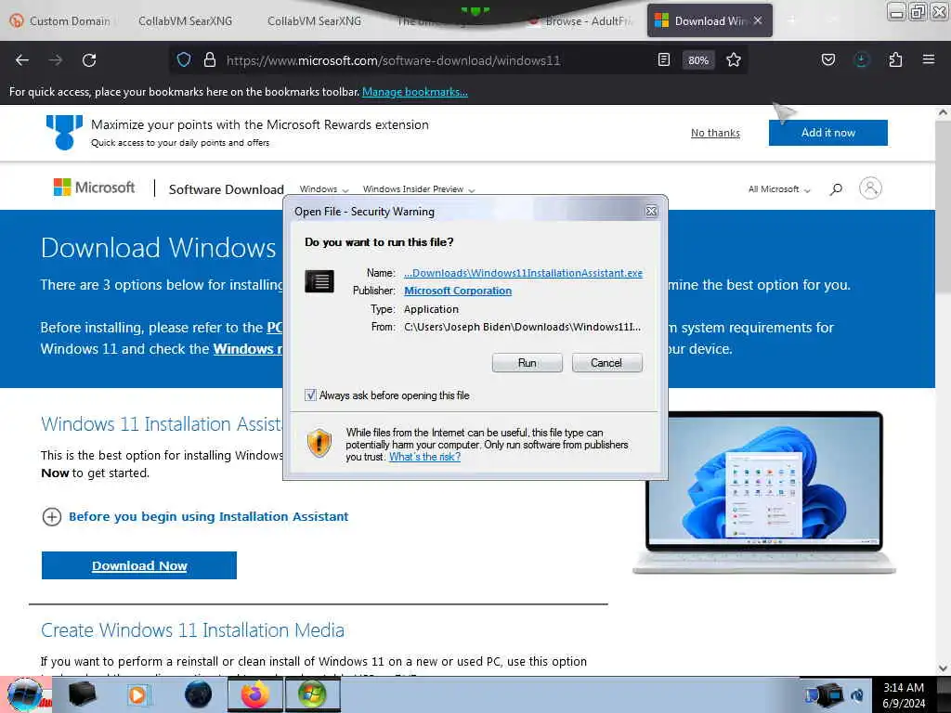This screenshot has height=713, width=951.
Task: Expand the Windows Insider Preview dropdown
Action: (x=419, y=189)
